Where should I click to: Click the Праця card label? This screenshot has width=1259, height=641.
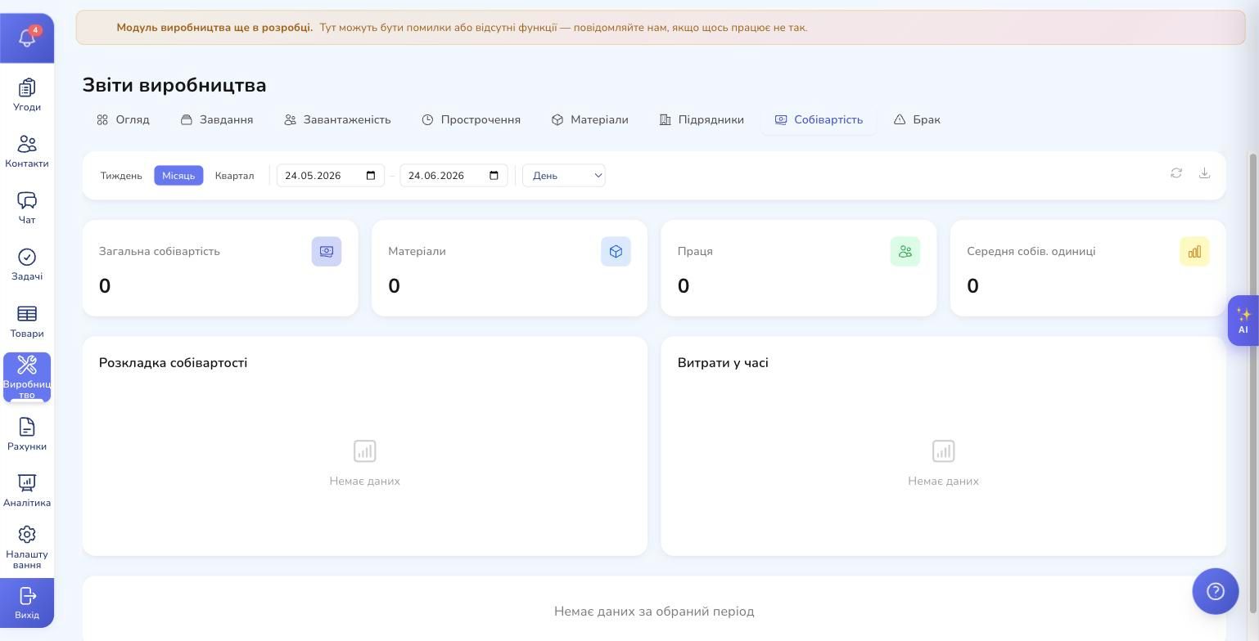[695, 252]
